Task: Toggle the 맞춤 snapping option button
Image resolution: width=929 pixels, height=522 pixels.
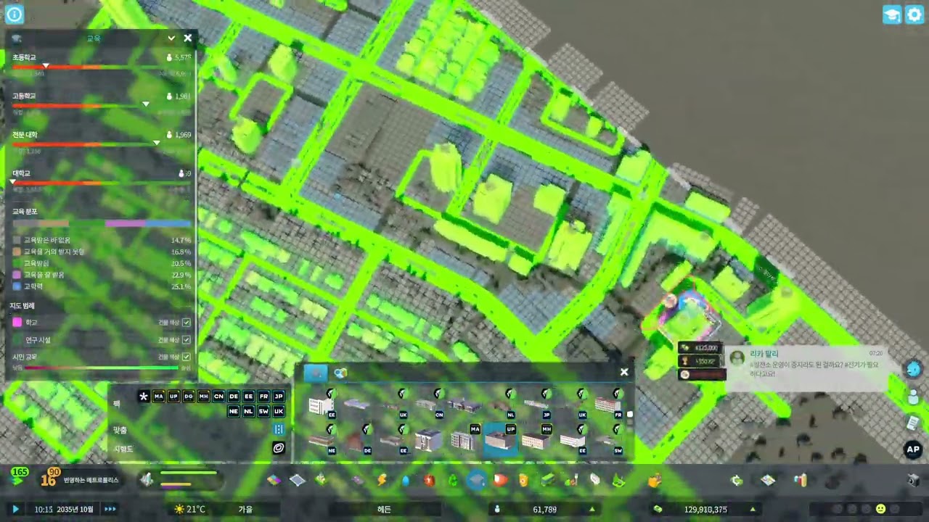Action: tap(279, 429)
